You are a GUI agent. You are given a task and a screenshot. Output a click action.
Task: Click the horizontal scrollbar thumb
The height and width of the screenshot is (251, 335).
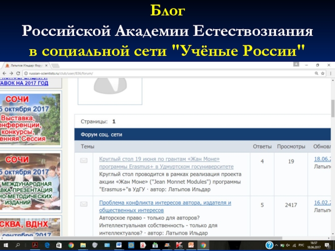[x=158, y=238]
